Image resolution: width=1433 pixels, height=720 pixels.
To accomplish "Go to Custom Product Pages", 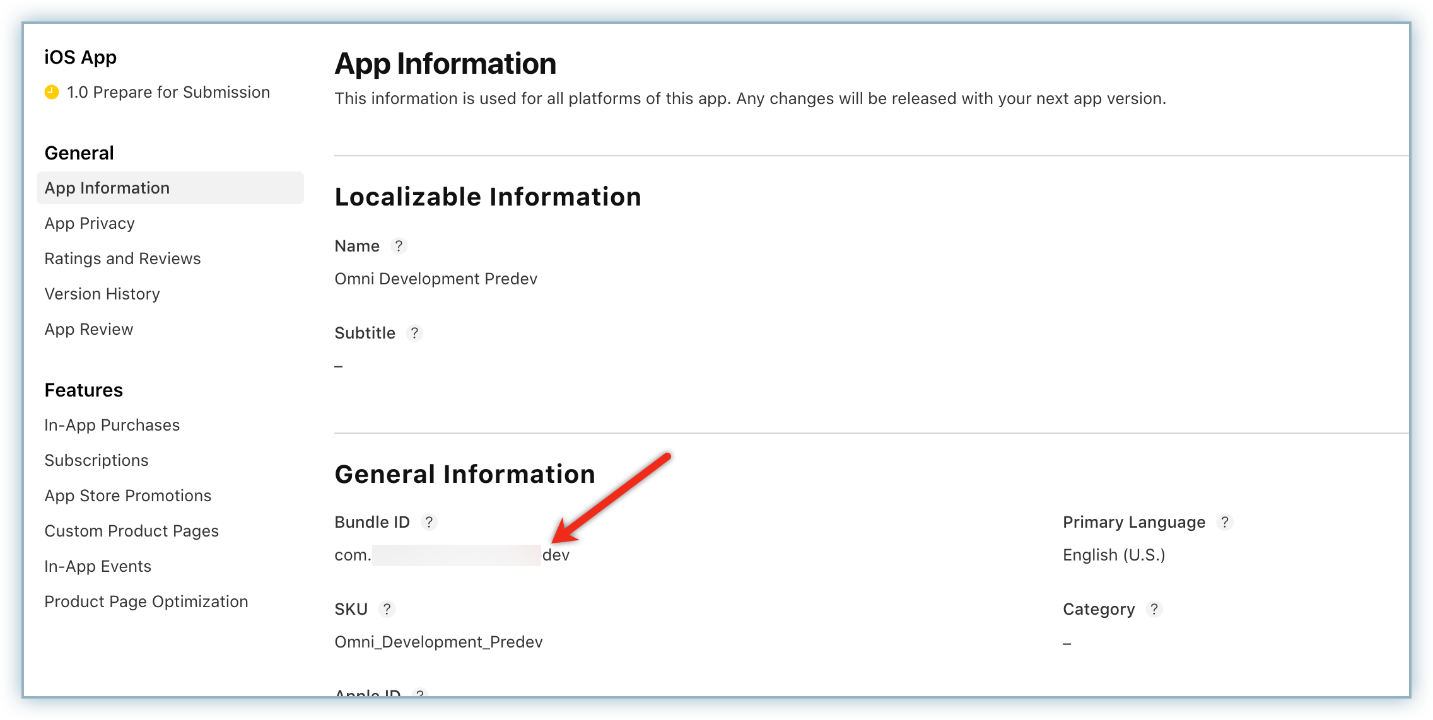I will (132, 531).
